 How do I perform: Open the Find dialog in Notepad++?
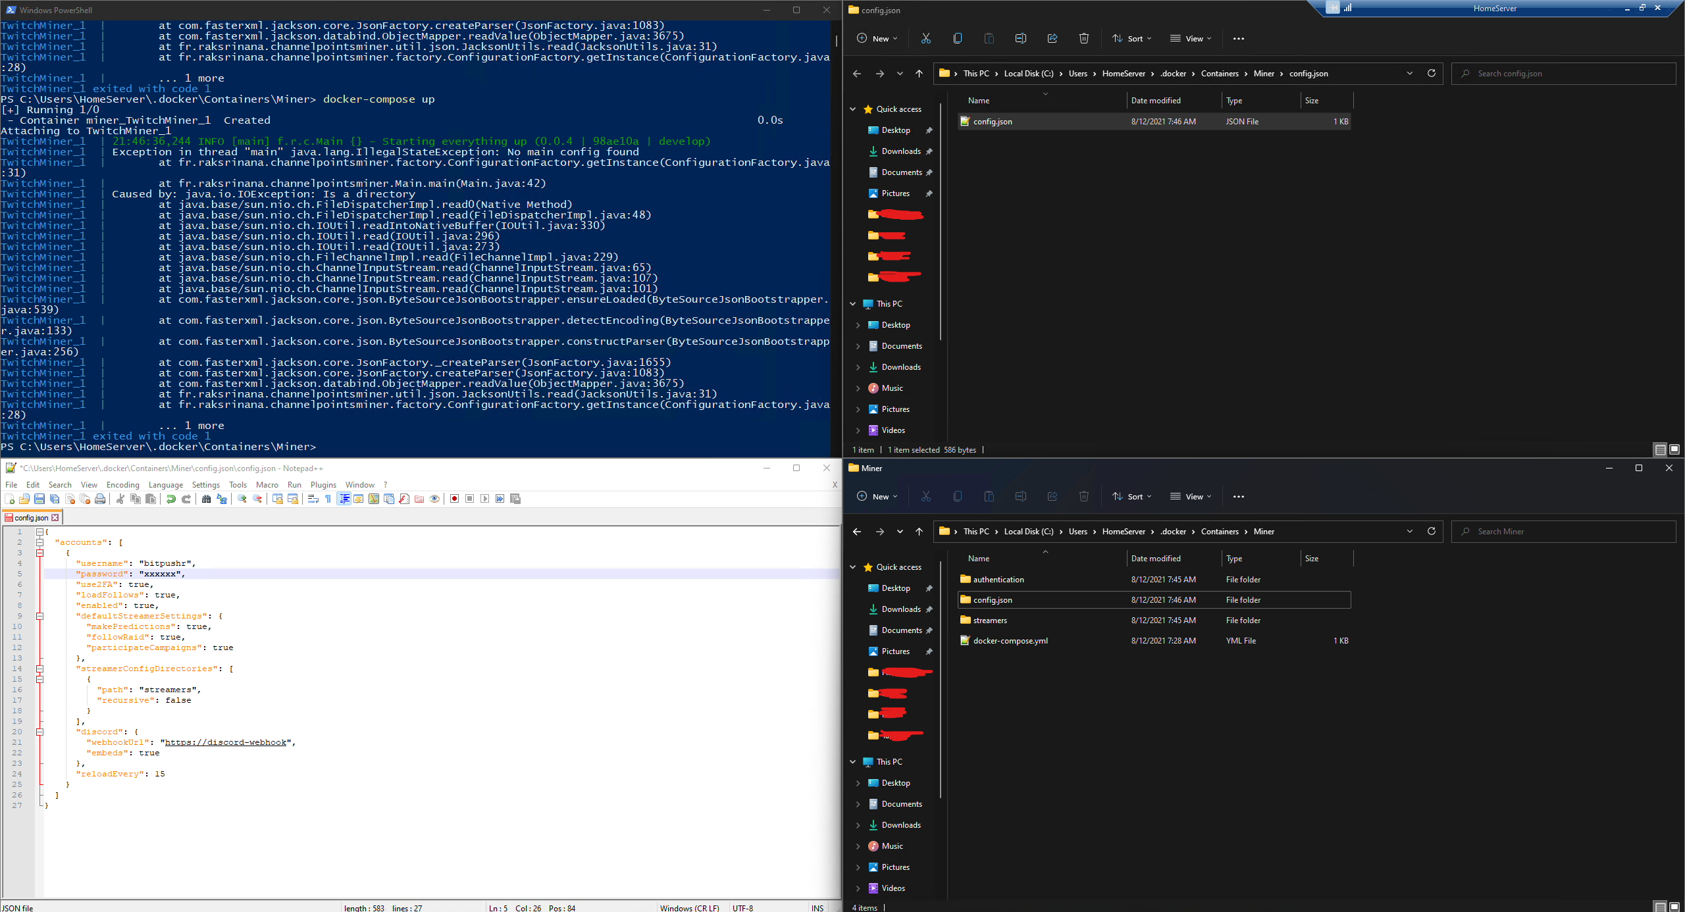pyautogui.click(x=207, y=499)
